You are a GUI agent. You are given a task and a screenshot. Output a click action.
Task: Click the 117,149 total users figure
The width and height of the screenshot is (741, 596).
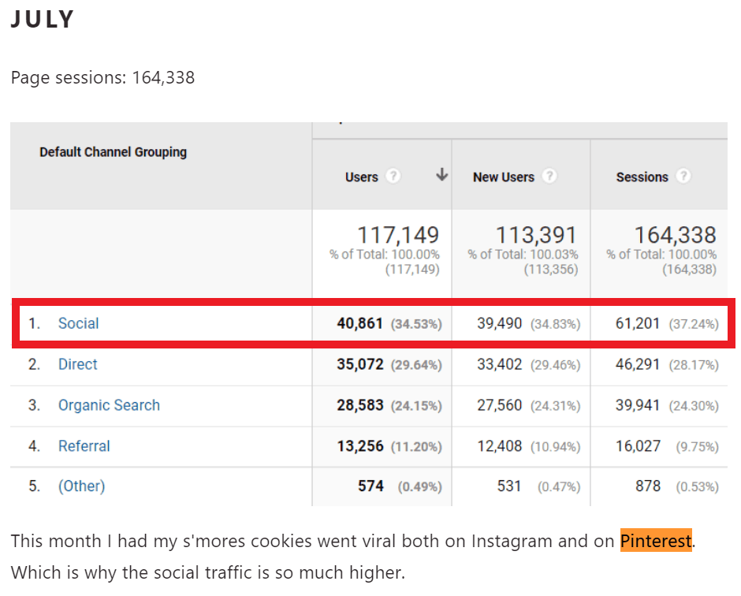(x=398, y=235)
